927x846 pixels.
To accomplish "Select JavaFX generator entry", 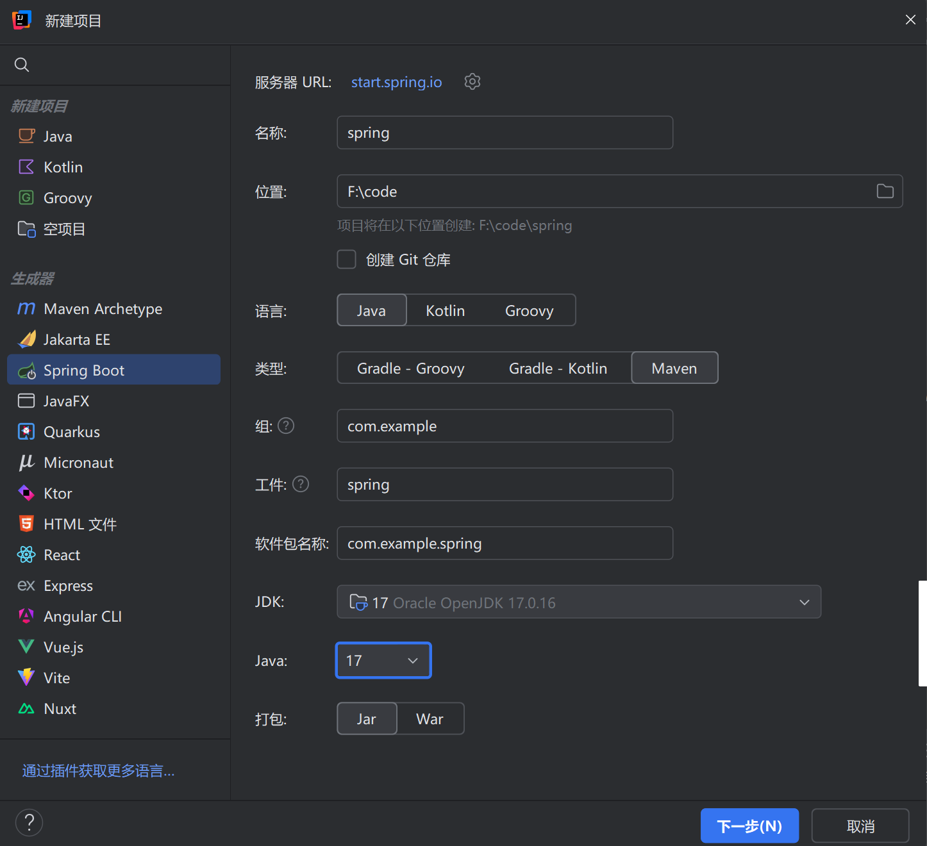I will coord(114,401).
